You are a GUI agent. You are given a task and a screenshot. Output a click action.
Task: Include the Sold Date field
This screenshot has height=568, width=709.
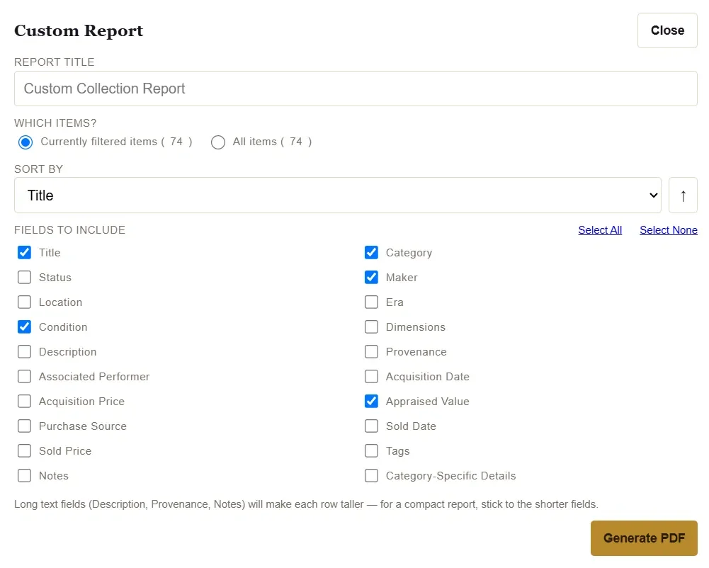click(x=371, y=426)
